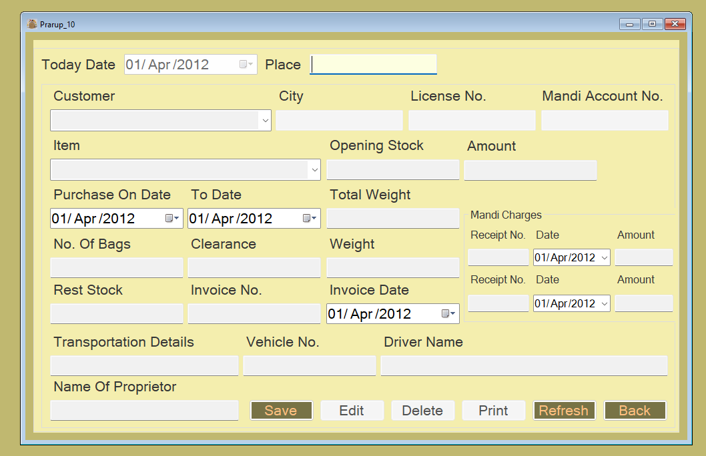Click the Delete button
The width and height of the screenshot is (706, 456).
(422, 410)
